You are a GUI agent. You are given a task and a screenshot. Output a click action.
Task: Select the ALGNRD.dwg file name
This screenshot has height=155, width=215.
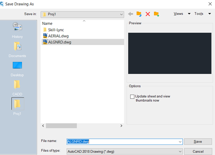(60, 42)
